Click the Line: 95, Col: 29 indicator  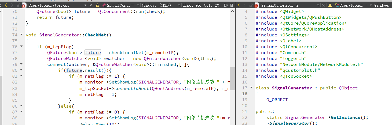200,5
